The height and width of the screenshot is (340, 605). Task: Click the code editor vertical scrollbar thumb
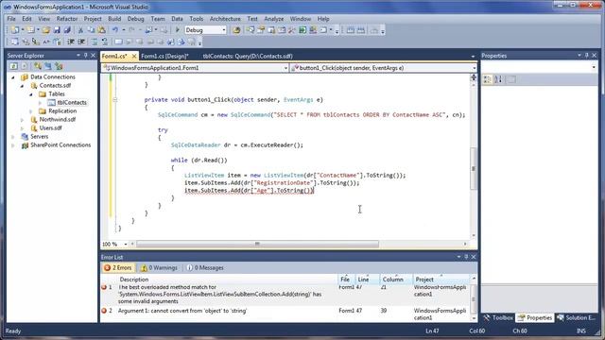(474, 168)
